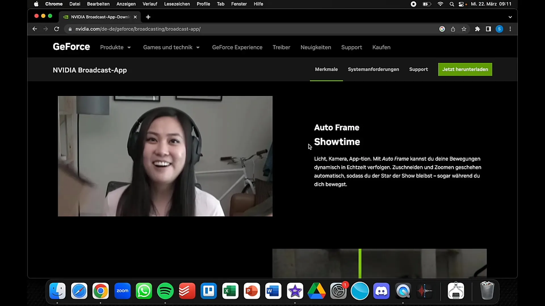Open the Kaufen page
This screenshot has width=545, height=306.
[381, 47]
